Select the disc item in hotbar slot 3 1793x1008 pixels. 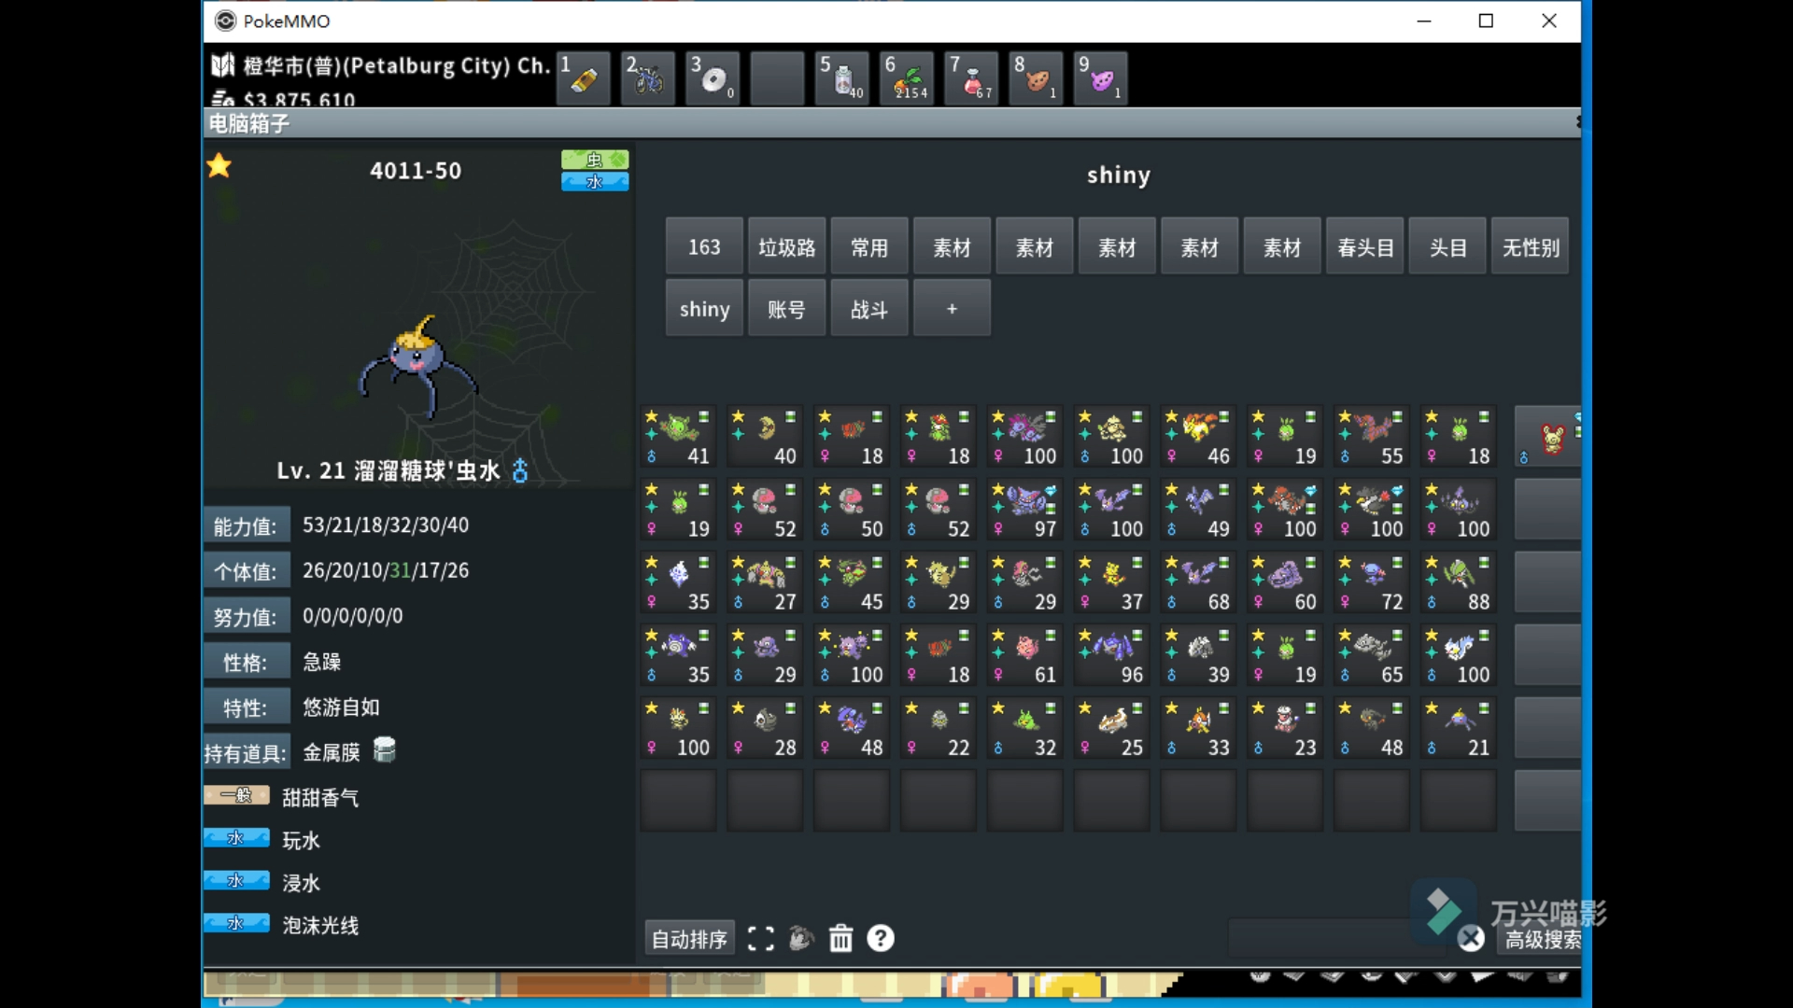pyautogui.click(x=713, y=79)
